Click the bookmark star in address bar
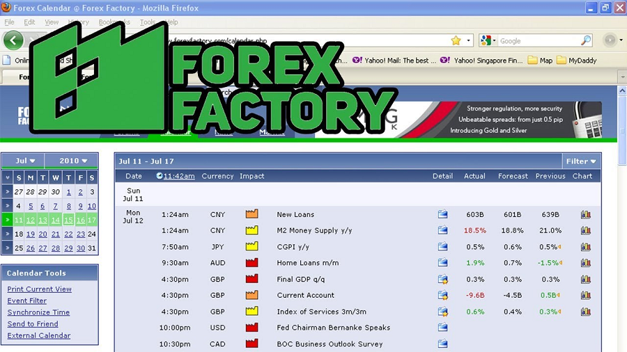This screenshot has width=627, height=352. pyautogui.click(x=456, y=40)
